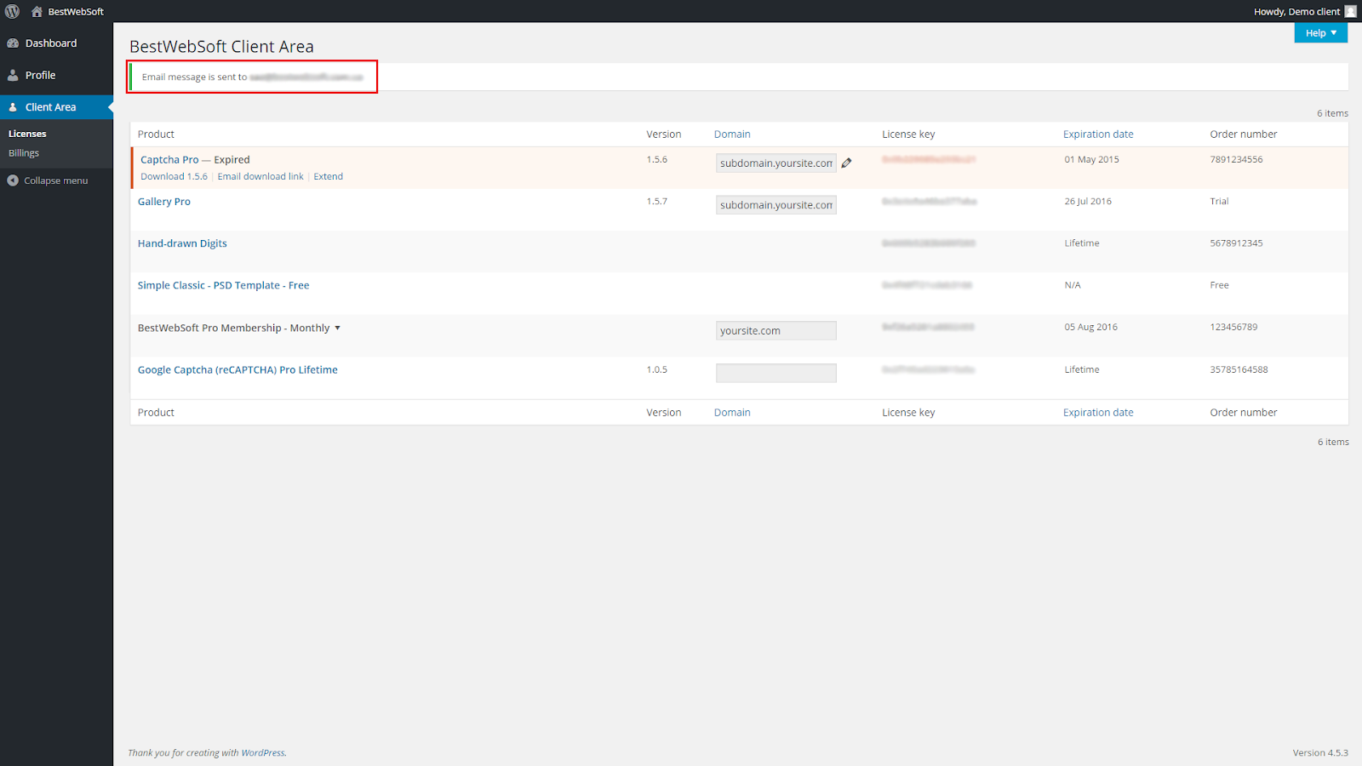1362x766 pixels.
Task: Click the WordPress logo icon
Action: [12, 11]
